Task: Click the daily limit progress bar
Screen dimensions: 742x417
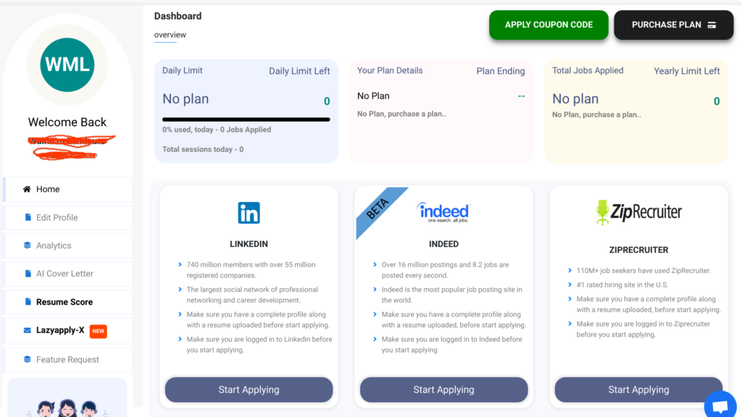Action: [x=246, y=119]
